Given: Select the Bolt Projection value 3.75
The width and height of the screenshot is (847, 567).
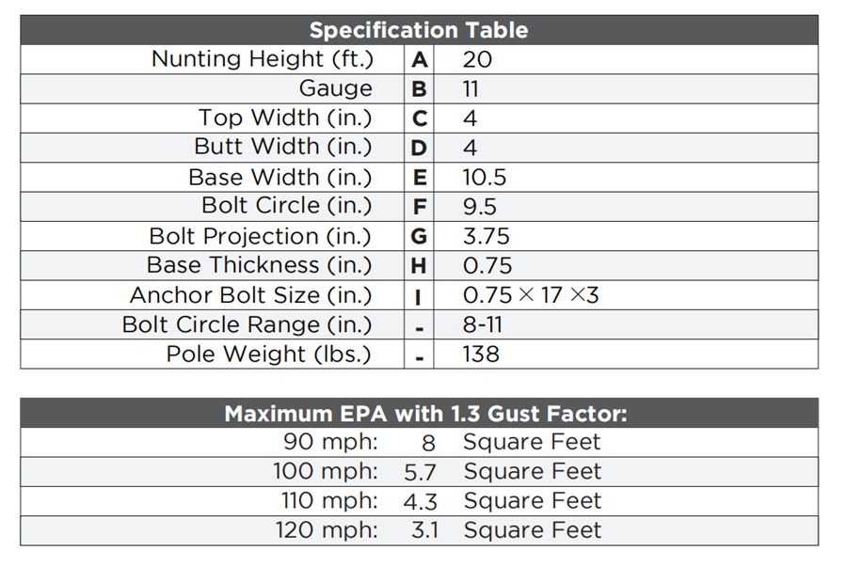Looking at the screenshot, I should [487, 236].
